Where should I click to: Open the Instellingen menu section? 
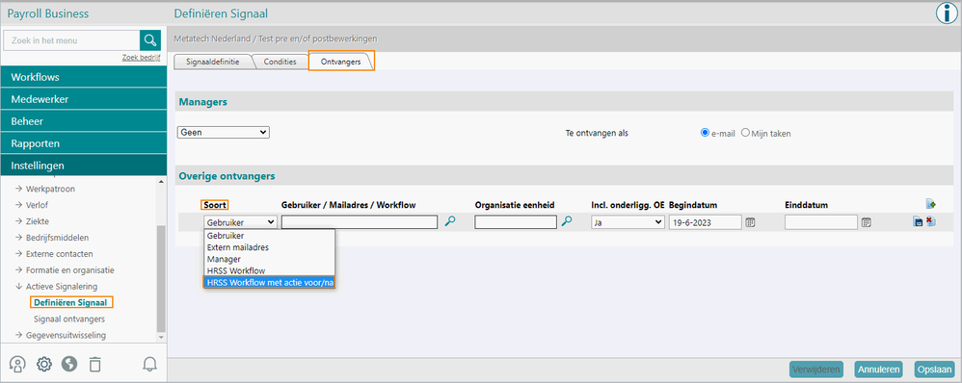click(84, 166)
